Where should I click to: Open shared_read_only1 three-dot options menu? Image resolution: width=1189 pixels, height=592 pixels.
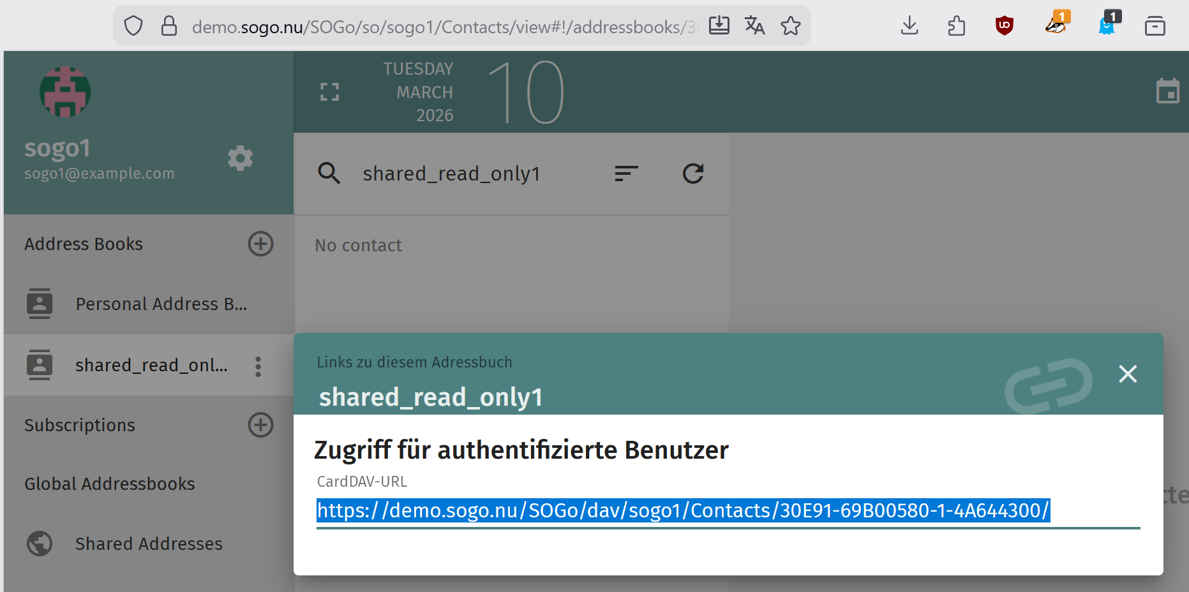[x=258, y=366]
